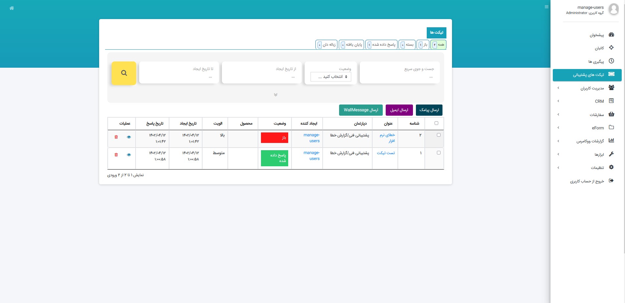Select the checkbox for ticket 2
Viewport: 625px width, 303px height.
439,135
